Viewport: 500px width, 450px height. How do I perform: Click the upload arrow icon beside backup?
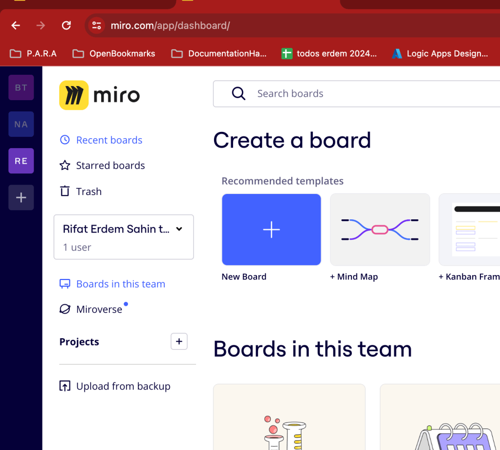(65, 386)
